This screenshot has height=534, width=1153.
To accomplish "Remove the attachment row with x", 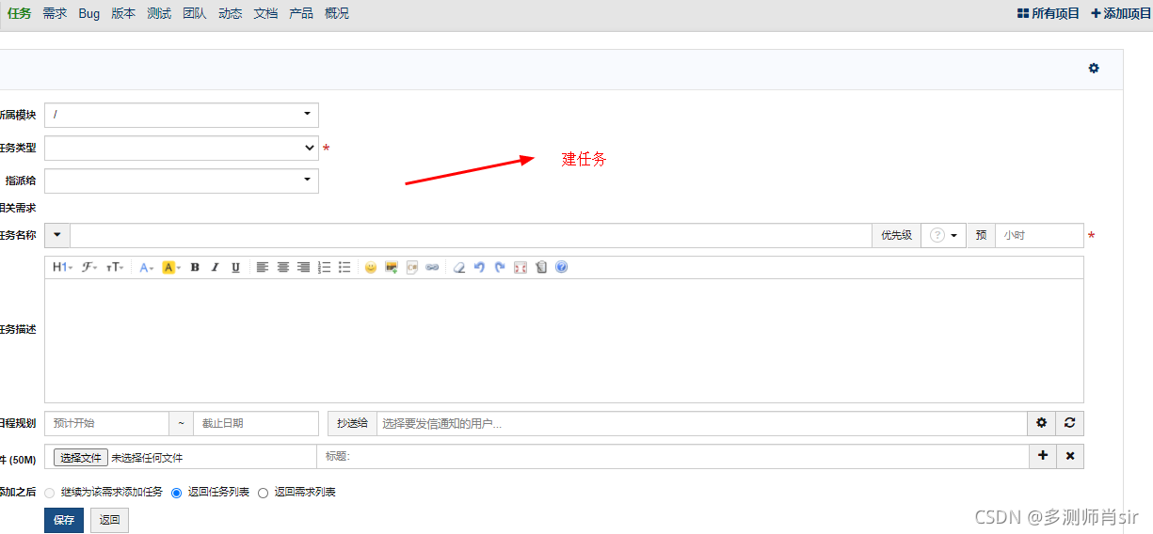I will point(1070,456).
